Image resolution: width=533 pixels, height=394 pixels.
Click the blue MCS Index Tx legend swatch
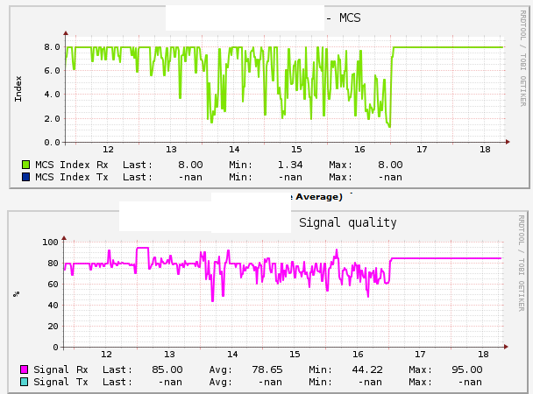[25, 177]
